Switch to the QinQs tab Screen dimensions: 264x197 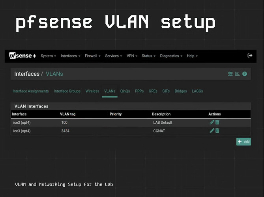click(125, 91)
